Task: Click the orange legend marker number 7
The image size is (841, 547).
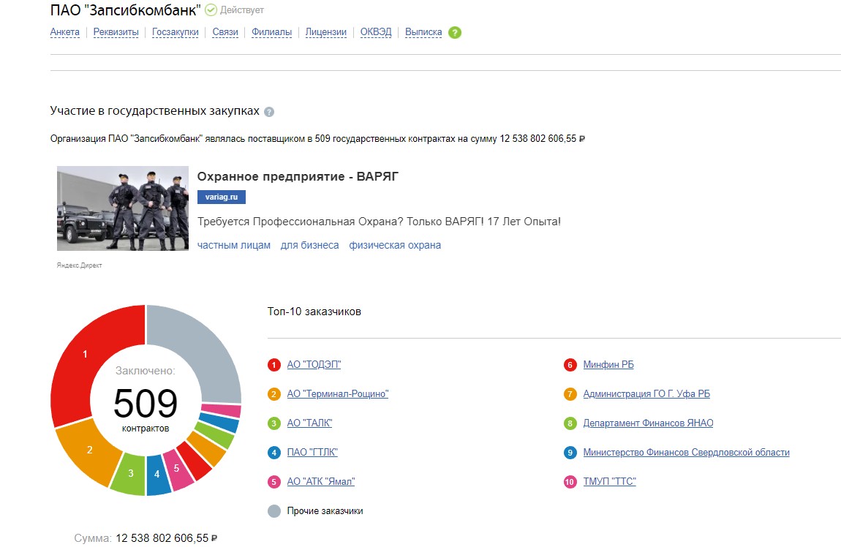Action: coord(570,394)
